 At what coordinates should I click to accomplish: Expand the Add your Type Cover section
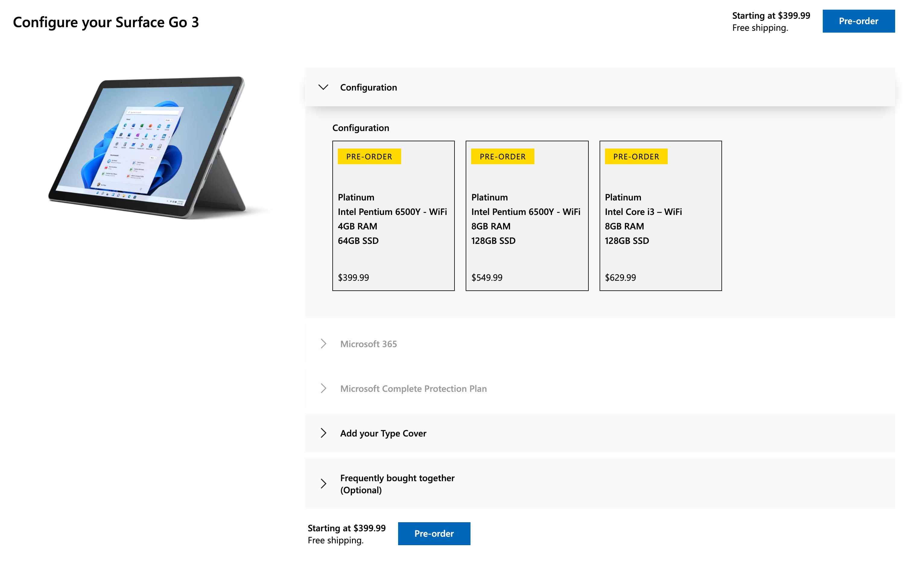(x=600, y=433)
